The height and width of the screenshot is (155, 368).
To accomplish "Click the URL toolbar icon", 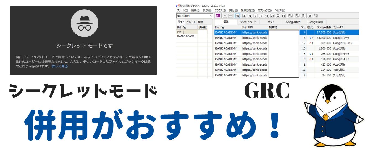I will [272, 16].
